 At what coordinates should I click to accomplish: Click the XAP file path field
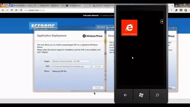tap(71, 67)
